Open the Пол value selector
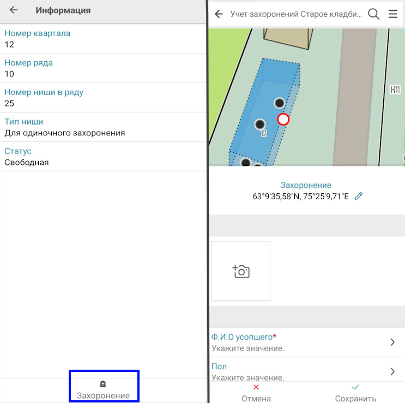The image size is (405, 403). tap(392, 371)
